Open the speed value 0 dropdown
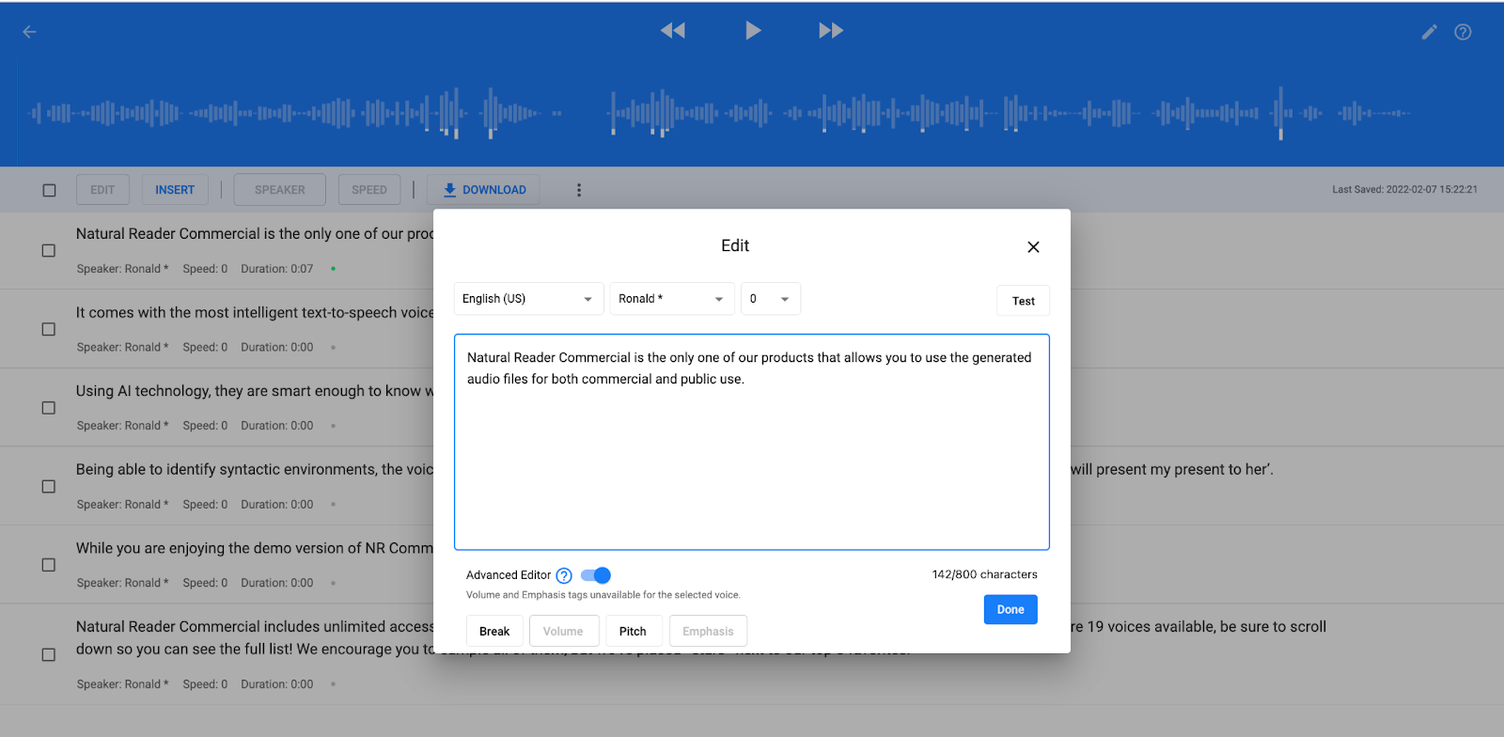Screen dimensions: 1504x737 click(x=771, y=299)
